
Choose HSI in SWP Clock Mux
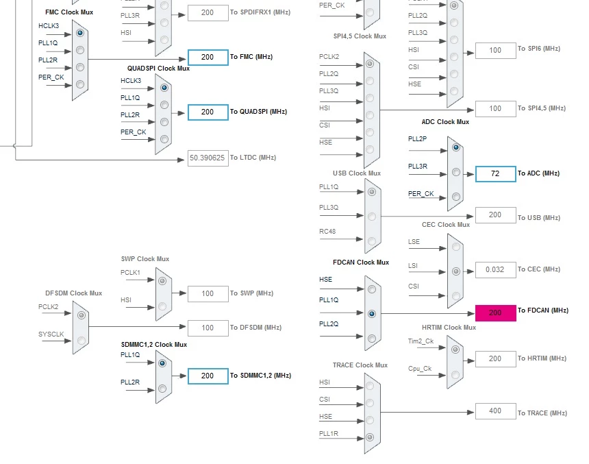tap(162, 306)
